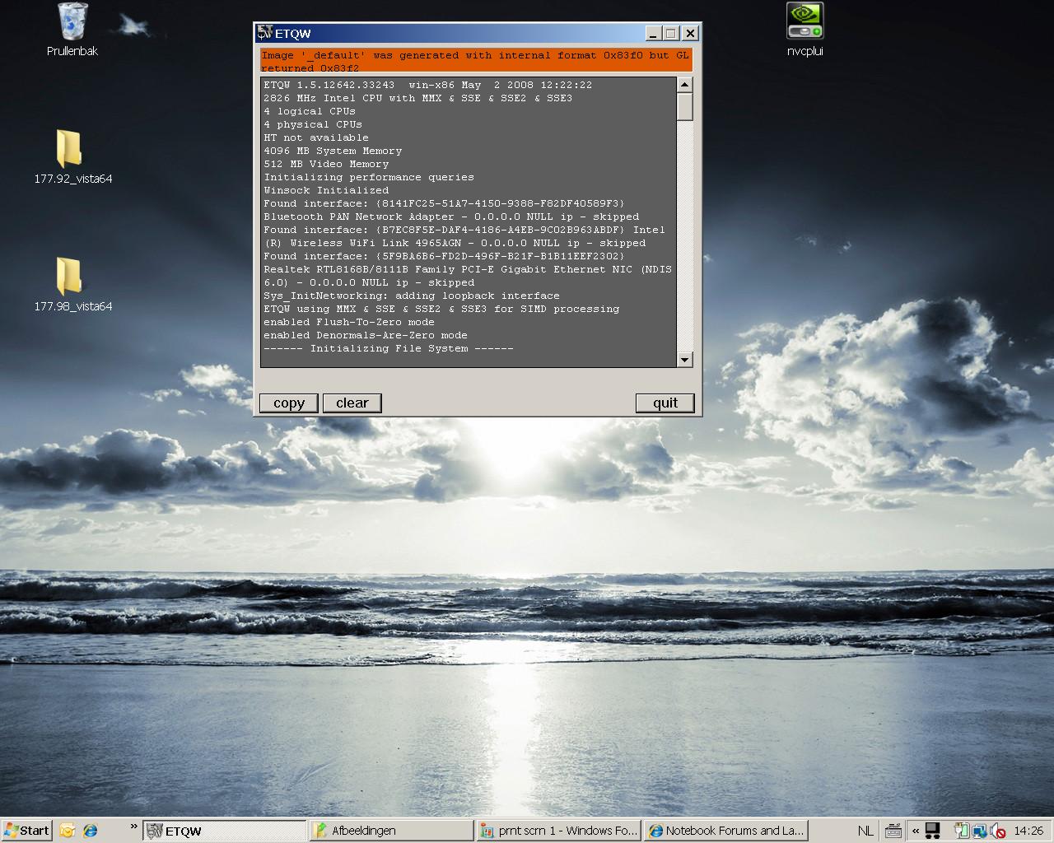Switch to ETQW taskbar button

click(225, 831)
